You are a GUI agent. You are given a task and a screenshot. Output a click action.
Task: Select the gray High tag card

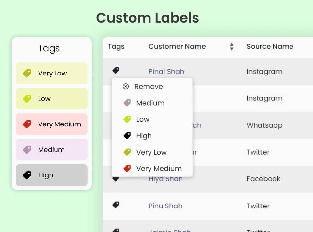pyautogui.click(x=52, y=175)
